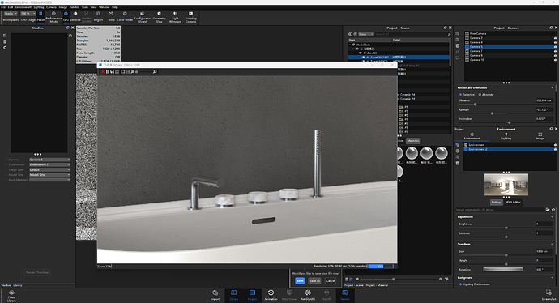Open the Light Manager from the toolbar
Screen dimensions: 559x303
[x=175, y=17]
